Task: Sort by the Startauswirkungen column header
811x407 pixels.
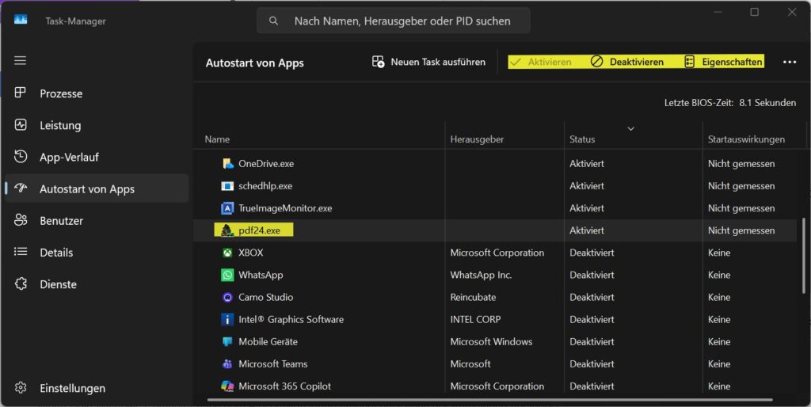Action: coord(746,139)
